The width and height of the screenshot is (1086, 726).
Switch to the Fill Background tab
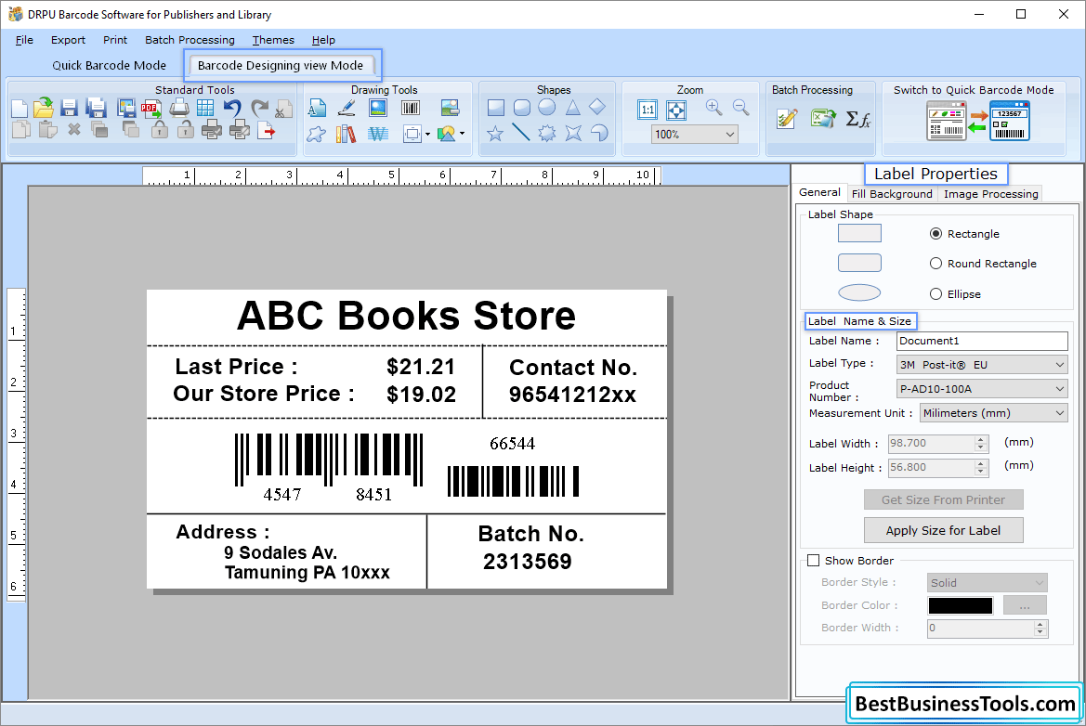pyautogui.click(x=891, y=194)
